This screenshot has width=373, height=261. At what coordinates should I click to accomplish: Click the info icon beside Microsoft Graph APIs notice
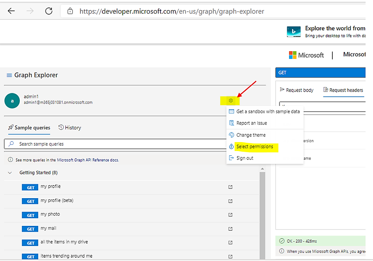(x=282, y=251)
